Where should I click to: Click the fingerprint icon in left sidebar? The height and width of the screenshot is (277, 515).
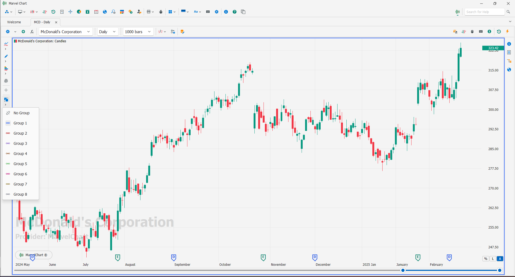6,81
